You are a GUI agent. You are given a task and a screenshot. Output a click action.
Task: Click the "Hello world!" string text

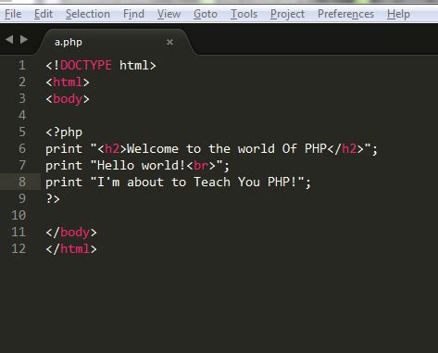coord(141,165)
